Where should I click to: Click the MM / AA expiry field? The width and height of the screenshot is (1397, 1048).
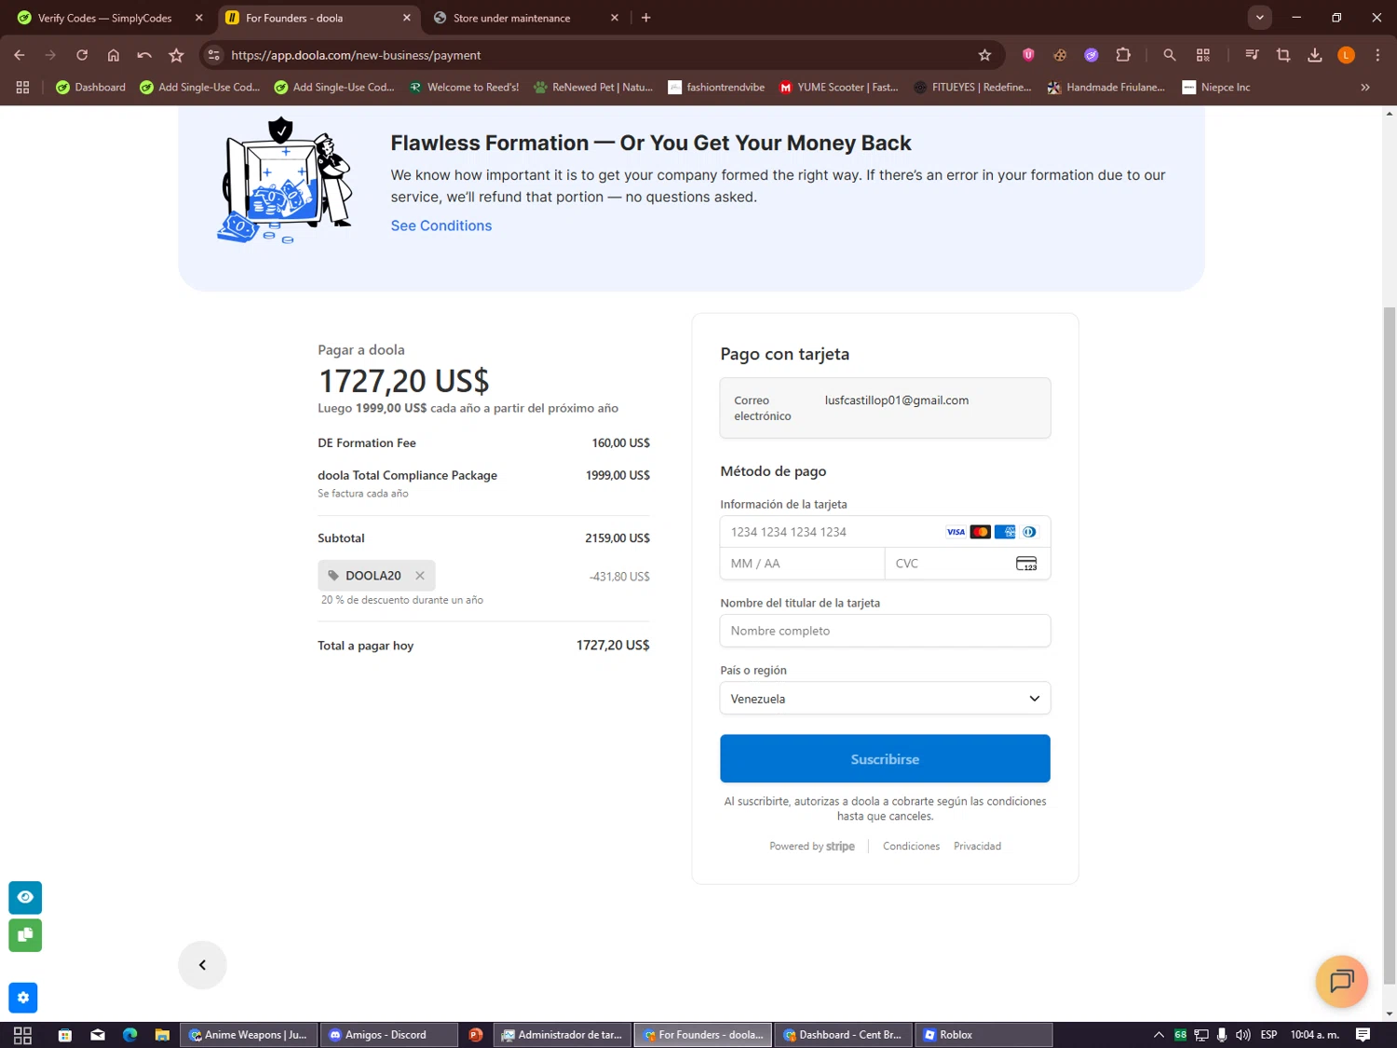pyautogui.click(x=802, y=564)
